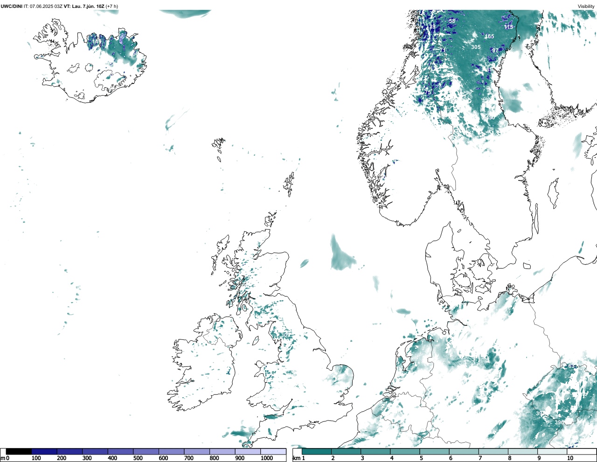Click the '(+7 h)' forecast offset text
Image resolution: width=597 pixels, height=462 pixels.
tap(112, 6)
